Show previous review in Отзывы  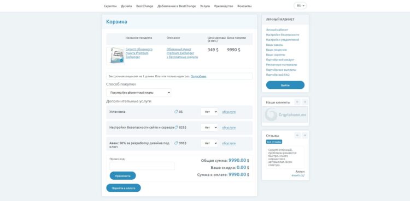point(297,135)
